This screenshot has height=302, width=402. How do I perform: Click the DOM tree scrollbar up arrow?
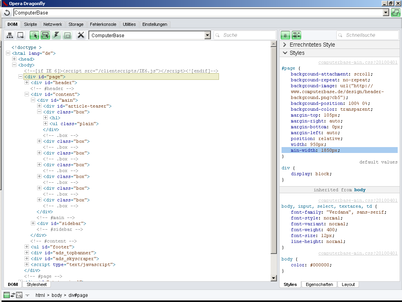[274, 44]
